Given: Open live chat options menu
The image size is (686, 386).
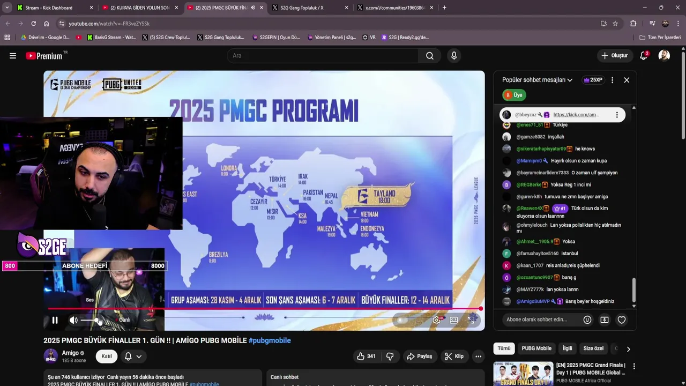Looking at the screenshot, I should pyautogui.click(x=613, y=80).
